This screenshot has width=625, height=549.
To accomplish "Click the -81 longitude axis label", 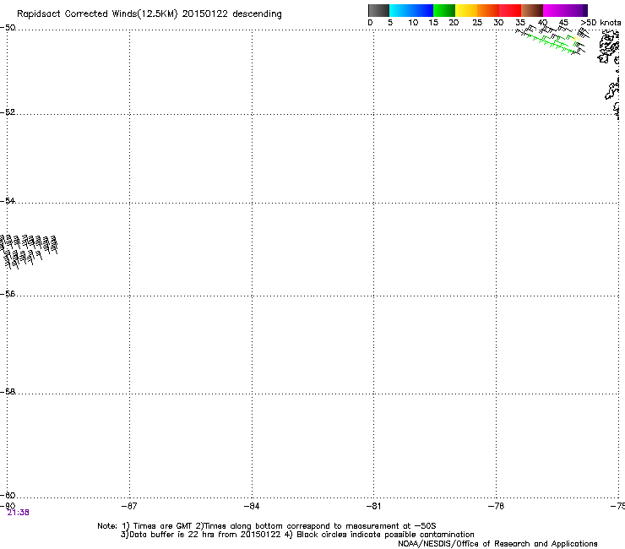I will [x=373, y=506].
